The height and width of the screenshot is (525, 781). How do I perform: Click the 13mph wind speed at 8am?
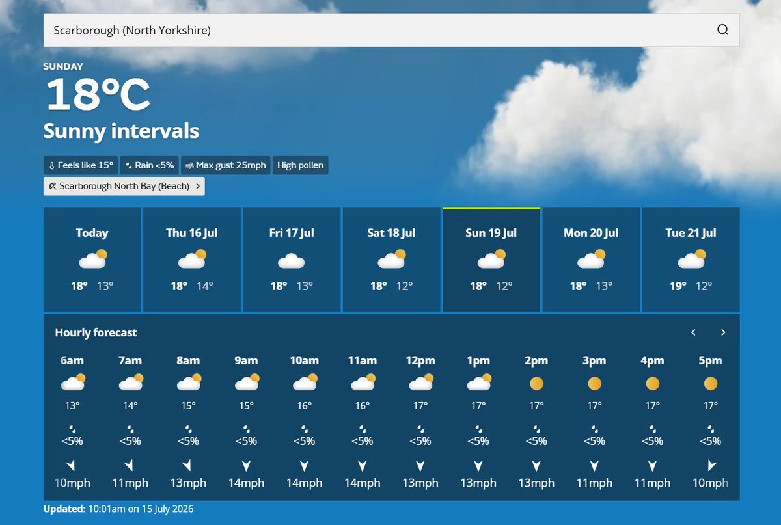click(188, 483)
